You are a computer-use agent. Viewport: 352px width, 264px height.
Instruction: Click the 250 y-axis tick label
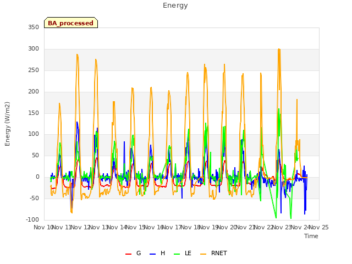click(x=34, y=70)
